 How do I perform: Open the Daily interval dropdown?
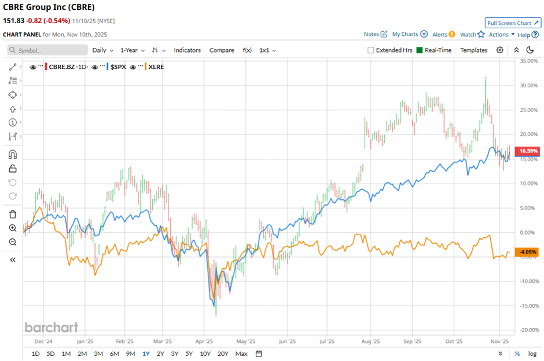tap(102, 50)
